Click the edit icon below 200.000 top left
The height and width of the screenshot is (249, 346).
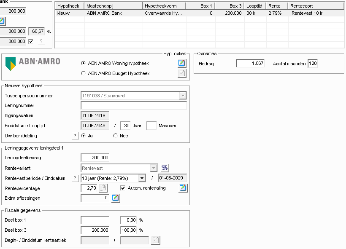pos(2,21)
